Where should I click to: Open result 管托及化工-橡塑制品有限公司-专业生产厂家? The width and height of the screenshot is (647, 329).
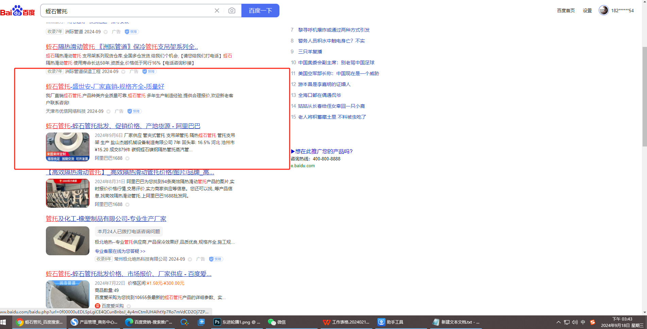[106, 219]
